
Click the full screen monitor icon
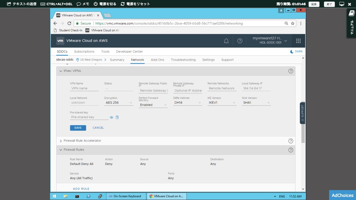coord(342,4)
